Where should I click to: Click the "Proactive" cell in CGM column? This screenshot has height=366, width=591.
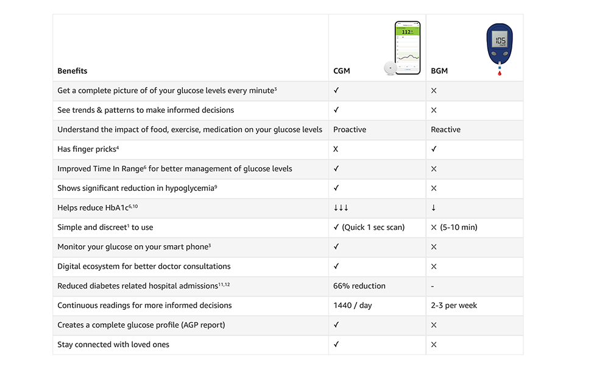[350, 130]
